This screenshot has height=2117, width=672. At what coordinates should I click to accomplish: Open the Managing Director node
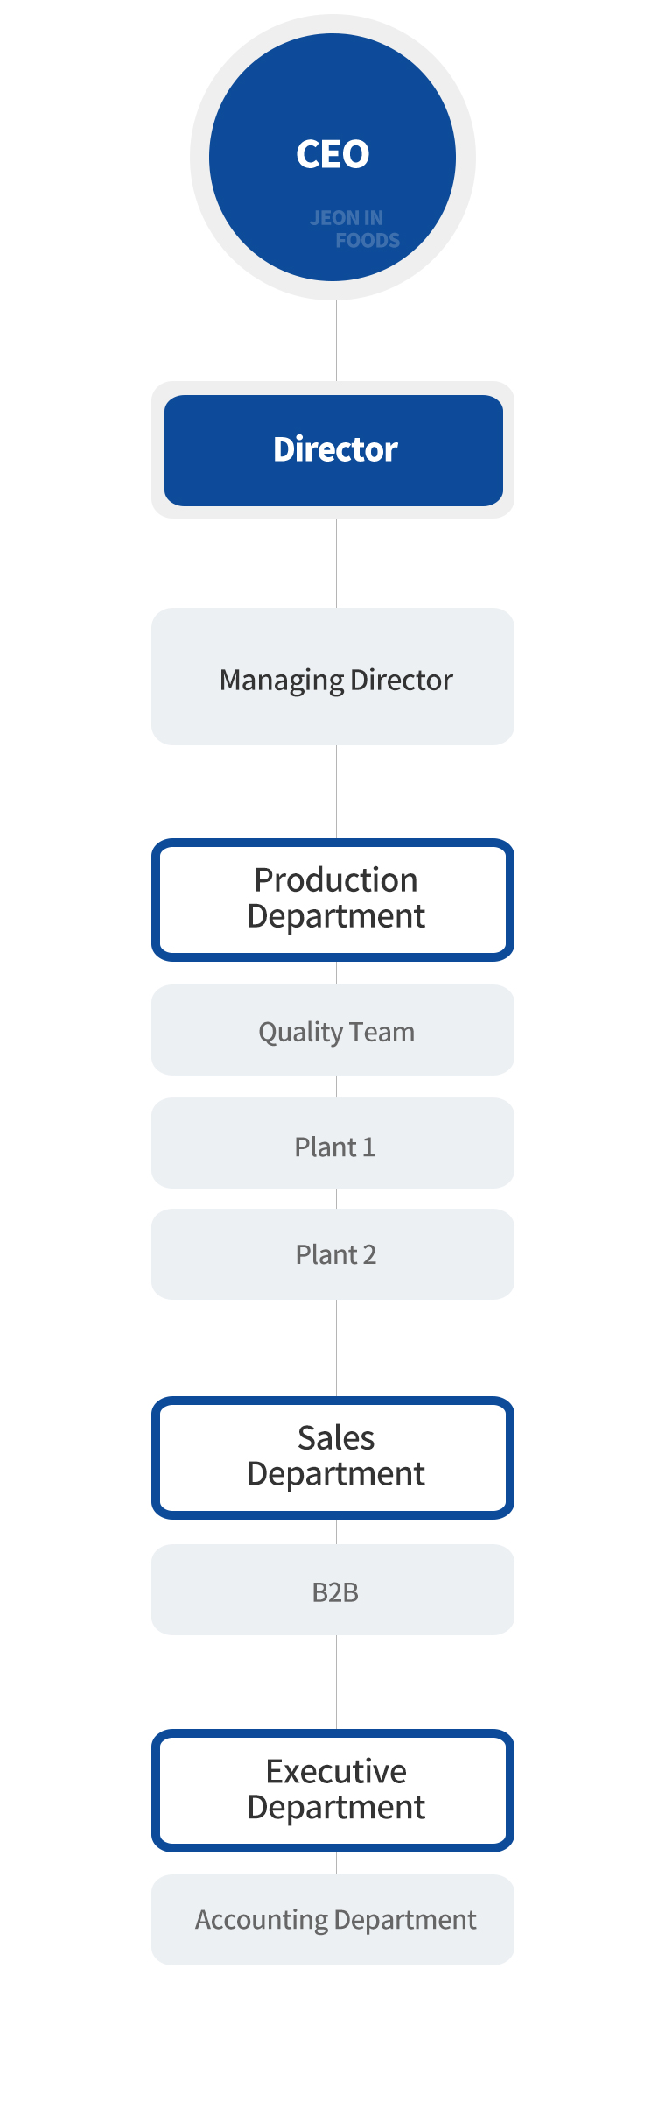pos(332,677)
